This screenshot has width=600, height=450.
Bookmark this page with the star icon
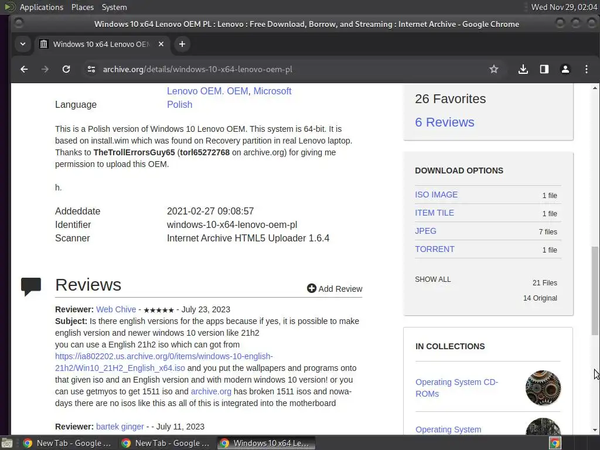[493, 69]
